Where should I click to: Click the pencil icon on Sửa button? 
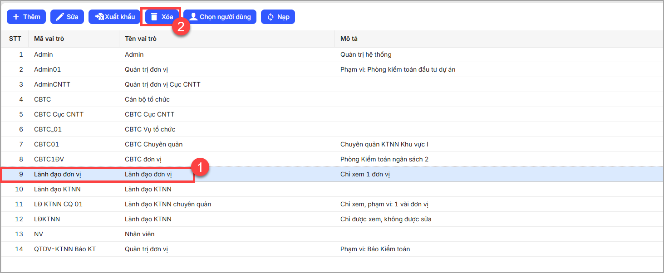pyautogui.click(x=60, y=17)
